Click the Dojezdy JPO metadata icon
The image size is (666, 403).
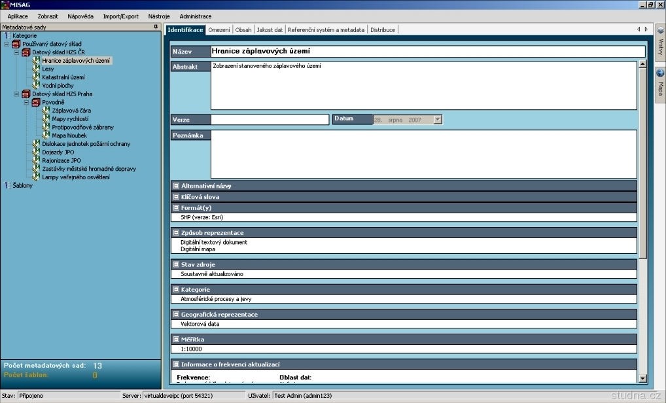click(x=36, y=152)
